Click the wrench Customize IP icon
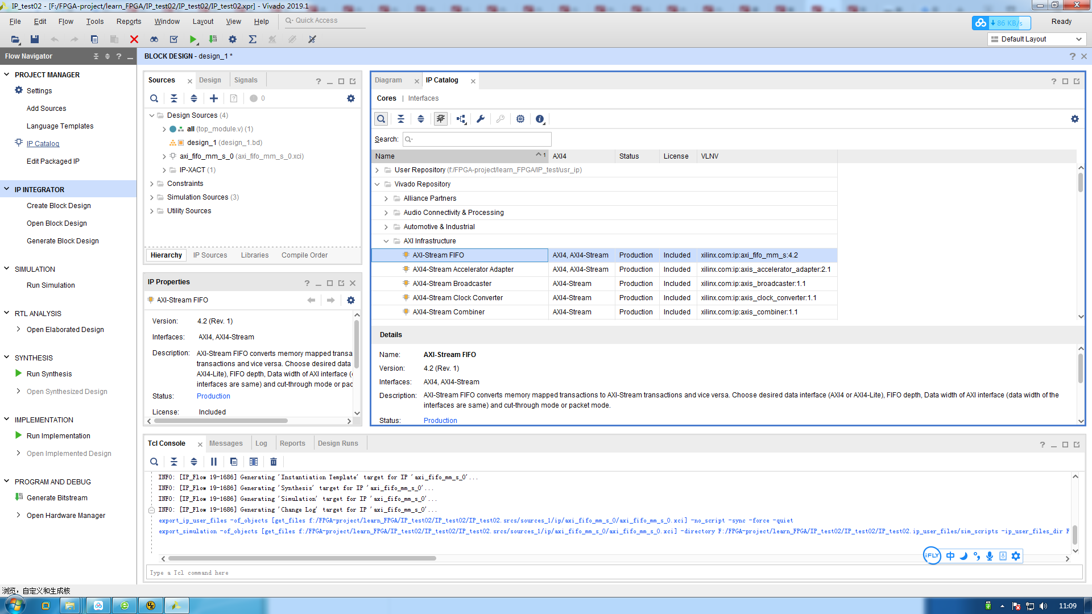The height and width of the screenshot is (614, 1092). click(x=481, y=119)
